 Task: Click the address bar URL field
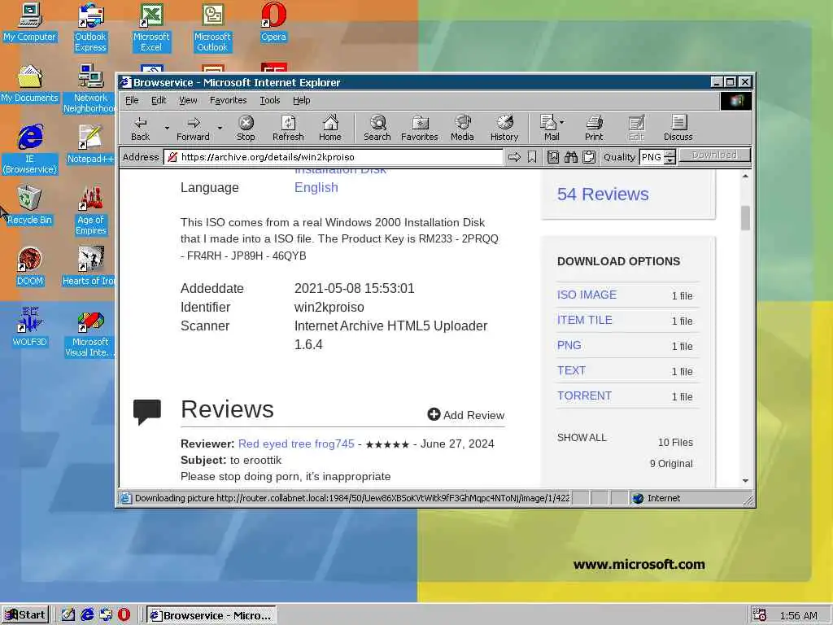click(x=334, y=157)
